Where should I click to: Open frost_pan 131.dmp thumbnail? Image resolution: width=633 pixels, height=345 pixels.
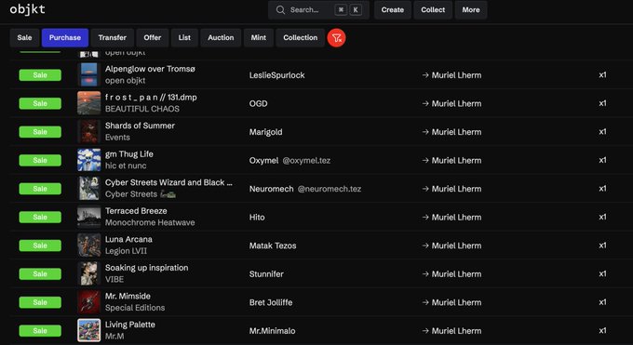tap(88, 103)
